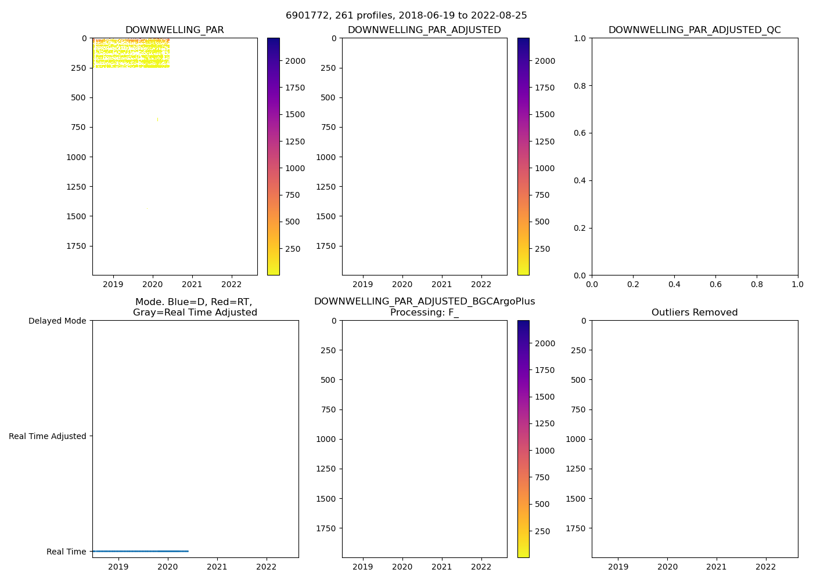Click the figure title with 261 profiles
The height and width of the screenshot is (580, 813).
click(x=406, y=16)
